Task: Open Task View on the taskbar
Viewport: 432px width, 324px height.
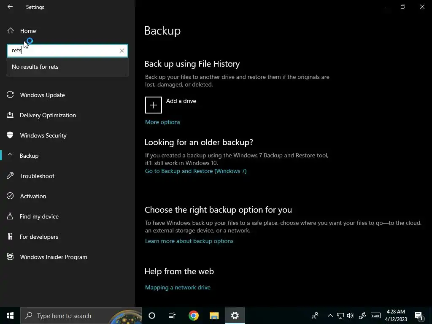Action: [x=172, y=316]
